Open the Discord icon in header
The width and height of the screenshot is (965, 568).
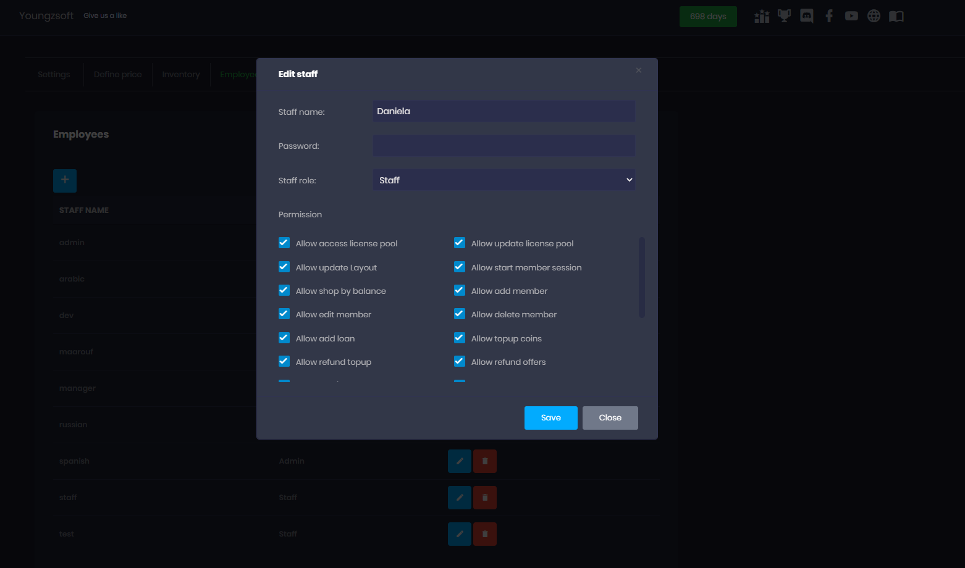(806, 16)
